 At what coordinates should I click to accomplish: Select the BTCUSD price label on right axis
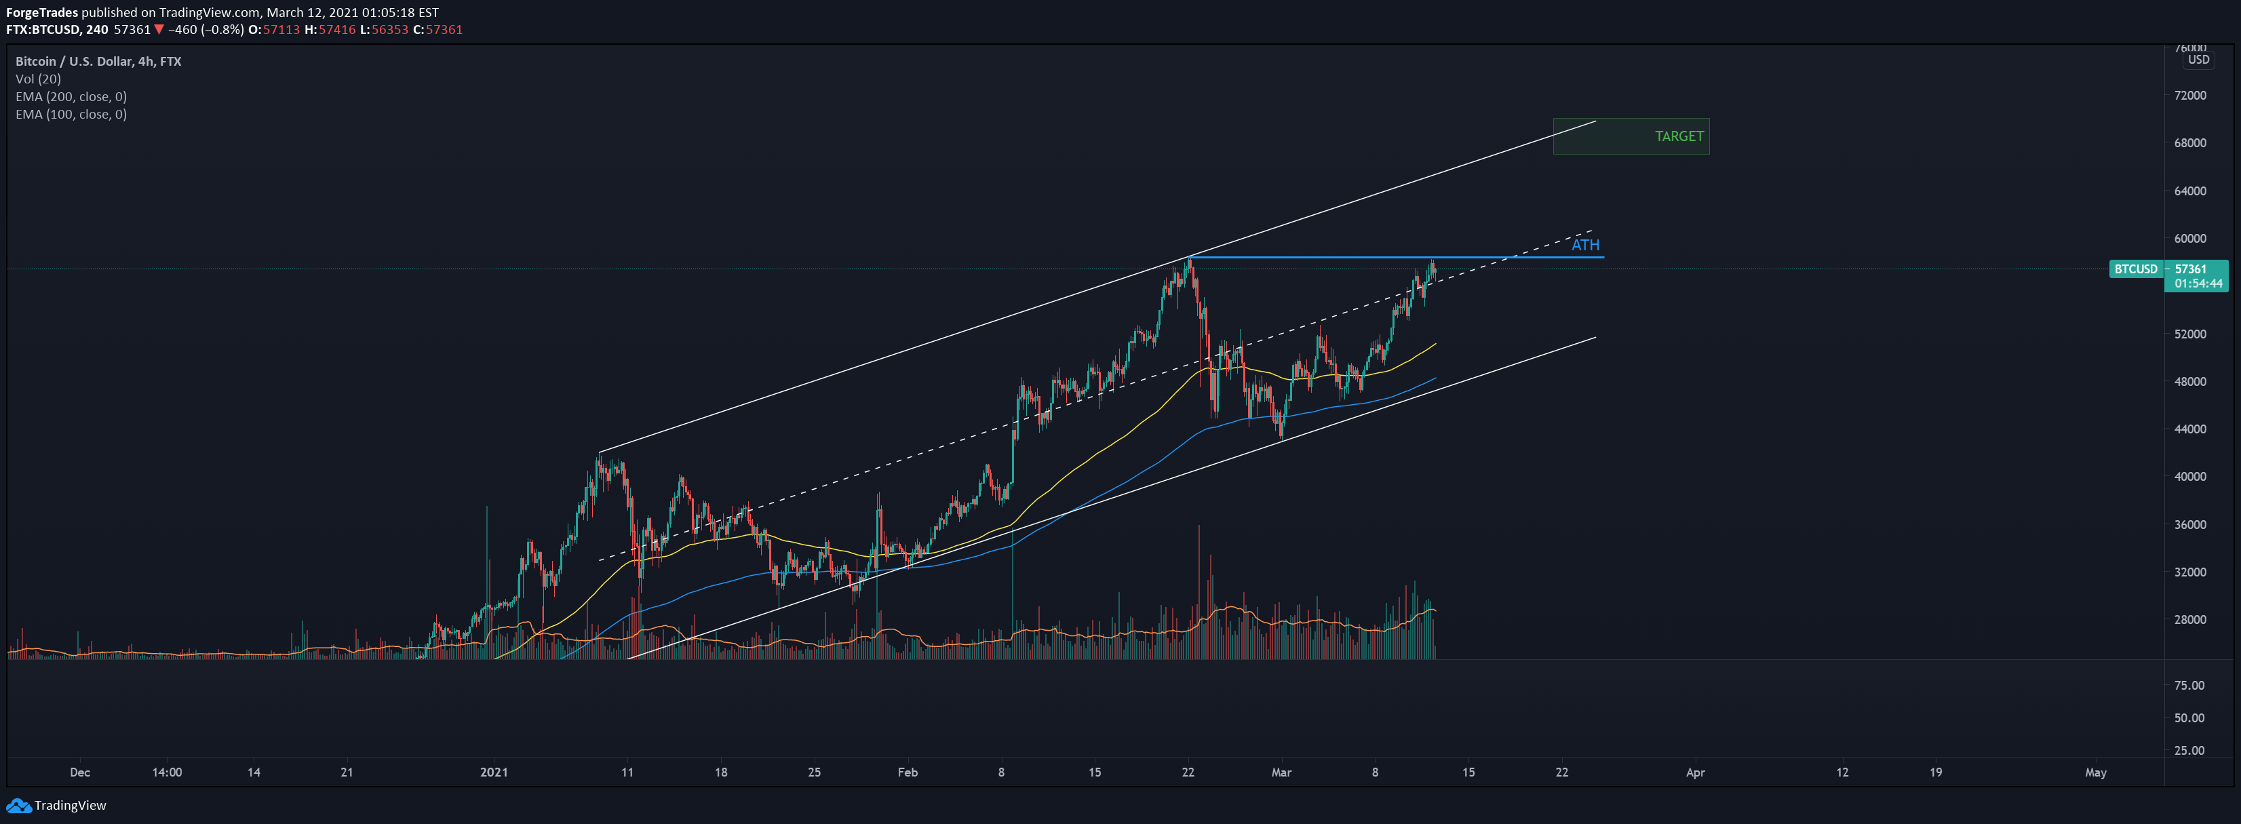(2136, 269)
